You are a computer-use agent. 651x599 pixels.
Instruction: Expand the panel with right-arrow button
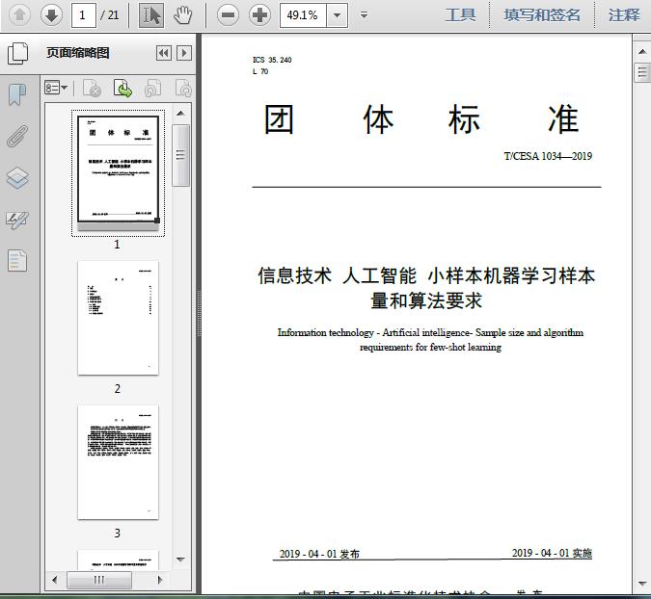[184, 53]
